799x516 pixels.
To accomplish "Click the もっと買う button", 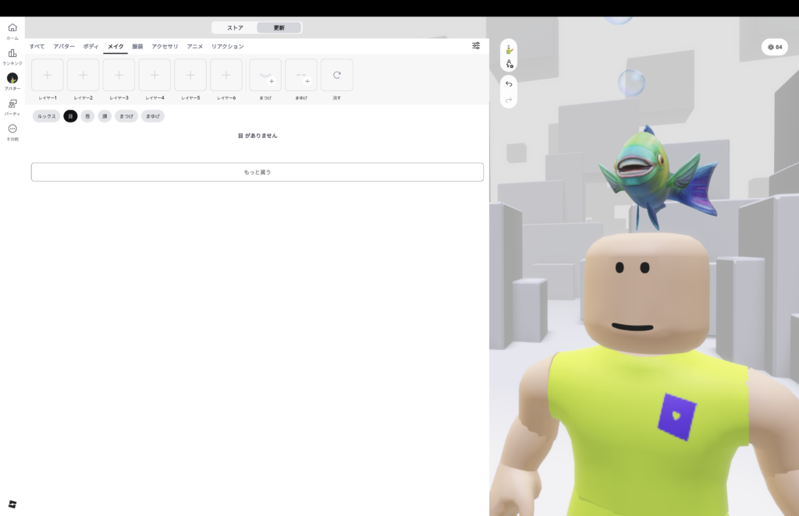I will tap(257, 171).
